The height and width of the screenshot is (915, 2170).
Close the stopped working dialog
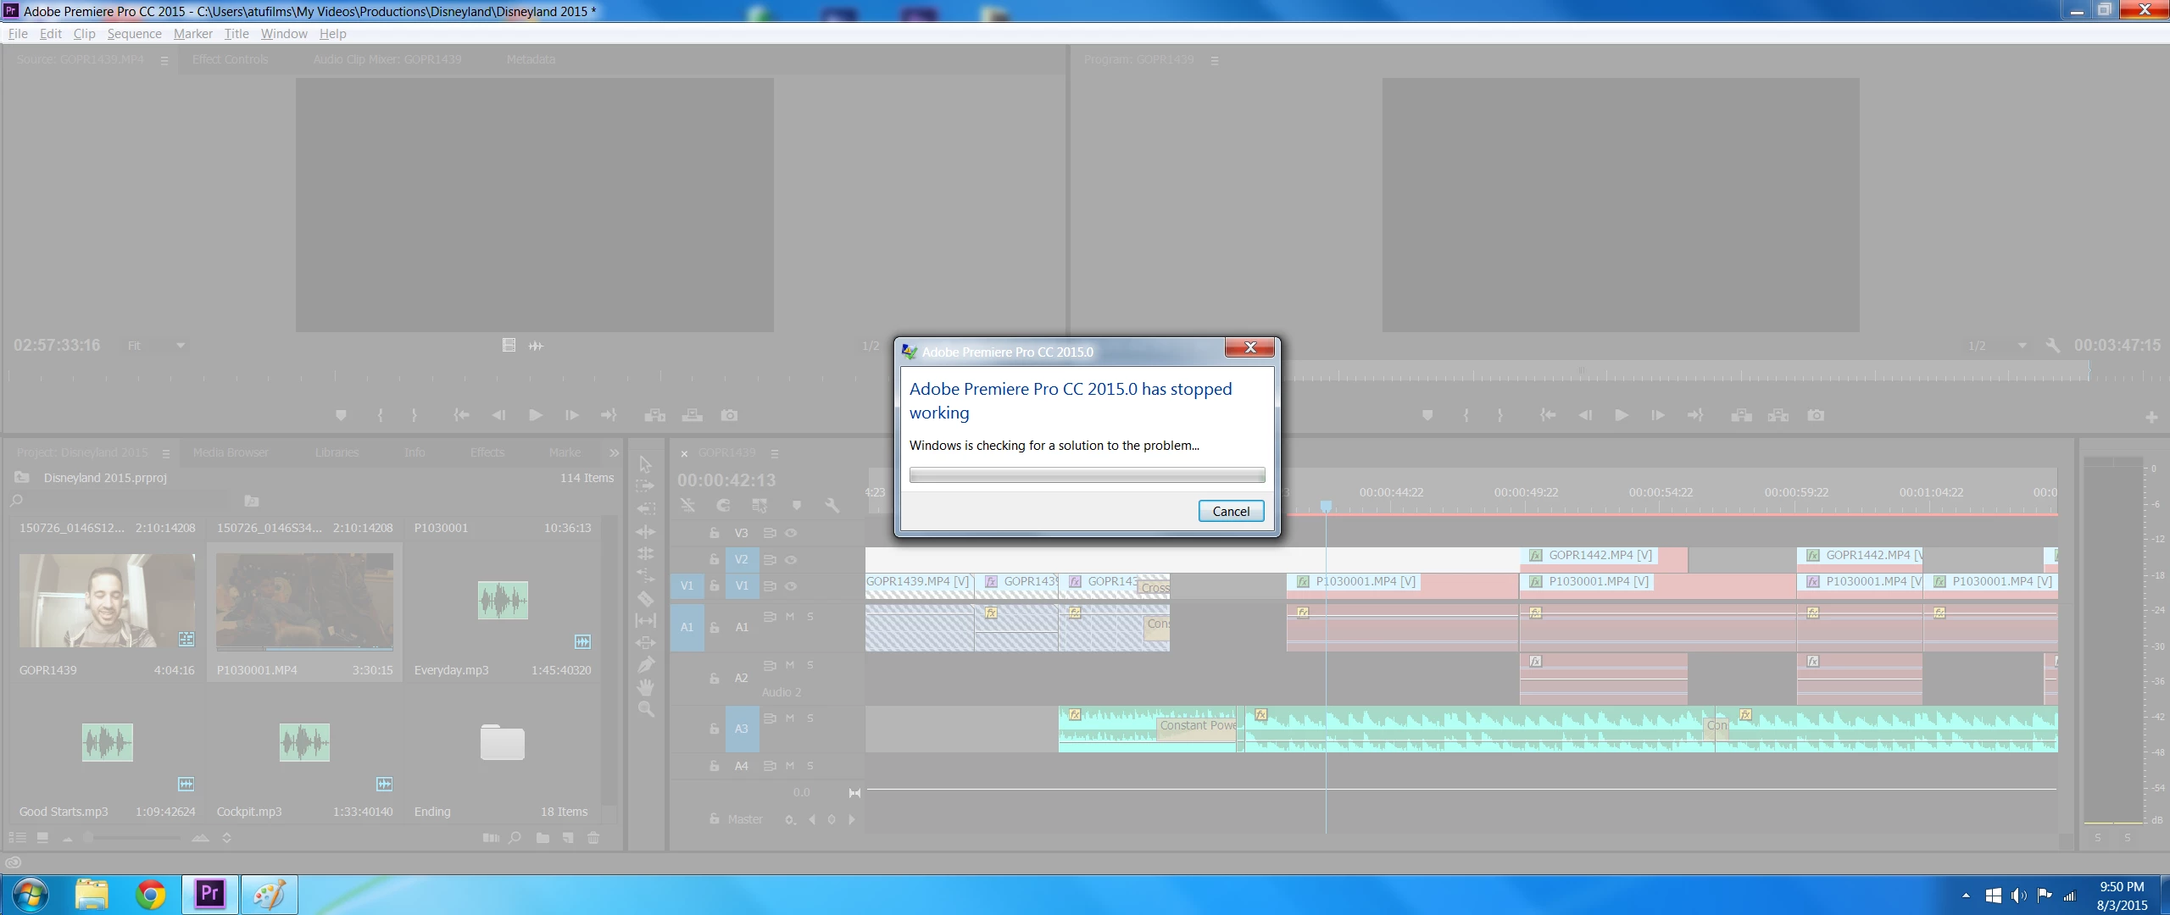tap(1249, 347)
